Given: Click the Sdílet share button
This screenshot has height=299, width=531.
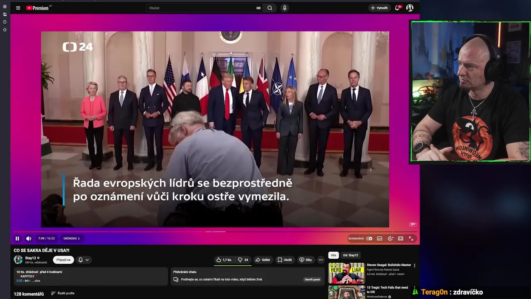Looking at the screenshot, I should (263, 260).
